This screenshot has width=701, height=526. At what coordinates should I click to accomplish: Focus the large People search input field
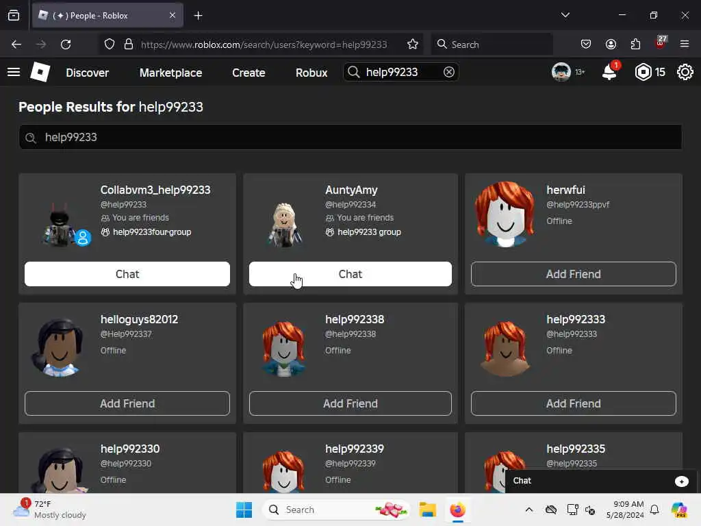[x=350, y=137]
